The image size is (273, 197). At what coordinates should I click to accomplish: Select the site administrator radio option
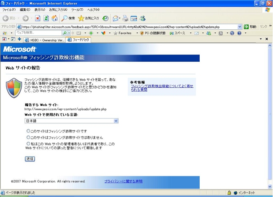click(28, 144)
